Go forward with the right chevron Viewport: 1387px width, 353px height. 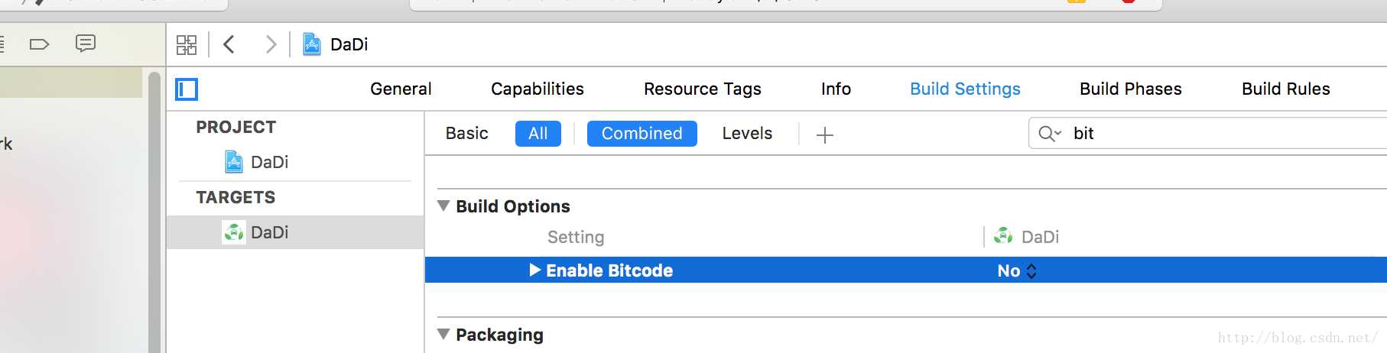click(270, 44)
